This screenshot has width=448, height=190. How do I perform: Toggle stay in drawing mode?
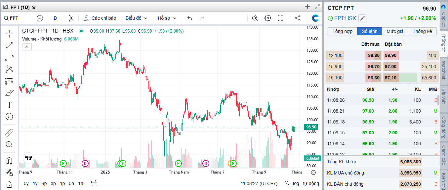[x=9, y=172]
